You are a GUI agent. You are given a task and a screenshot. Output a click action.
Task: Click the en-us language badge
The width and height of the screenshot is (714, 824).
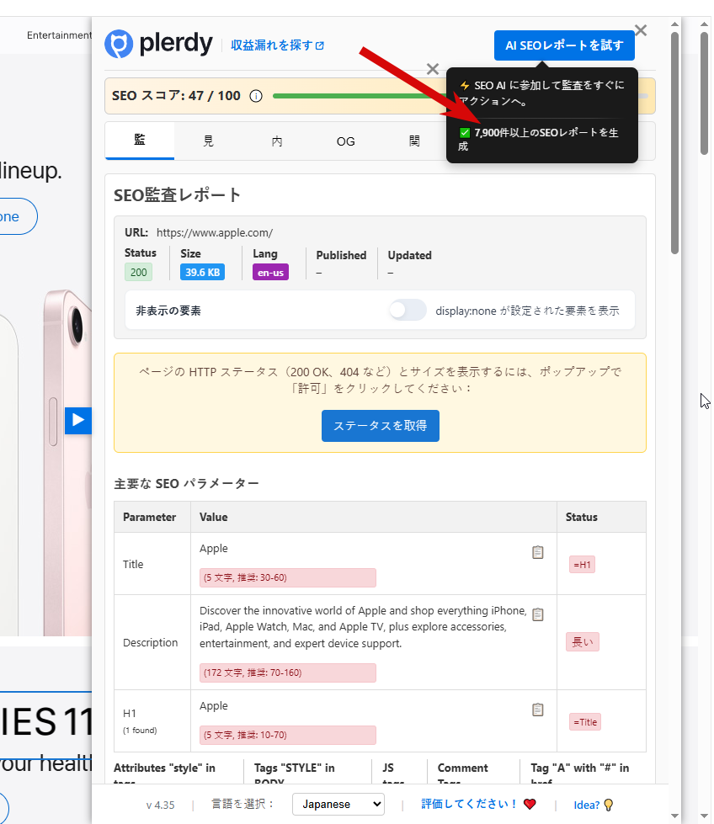tap(270, 272)
